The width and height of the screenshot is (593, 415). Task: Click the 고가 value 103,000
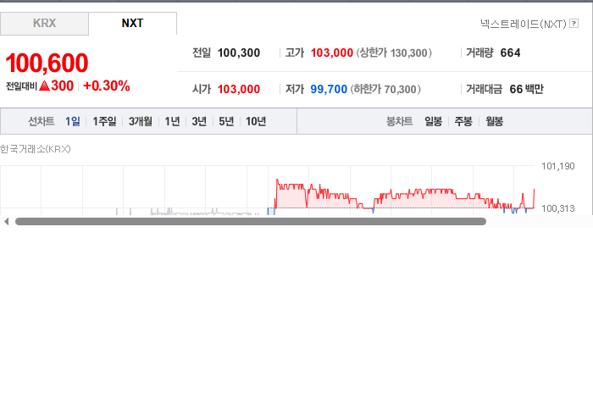tap(332, 53)
